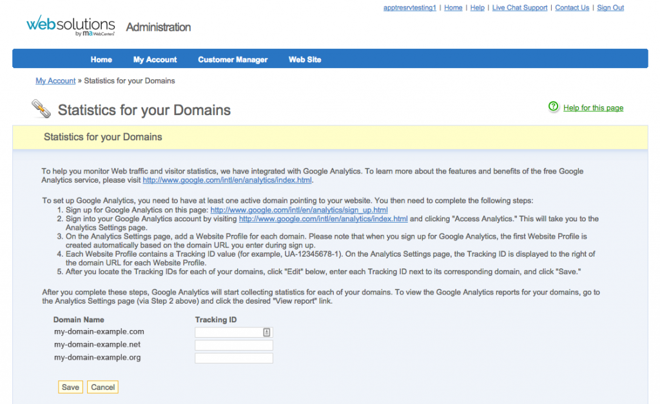Open the Help for this page link
Viewport: 660px width, 404px height.
(593, 108)
